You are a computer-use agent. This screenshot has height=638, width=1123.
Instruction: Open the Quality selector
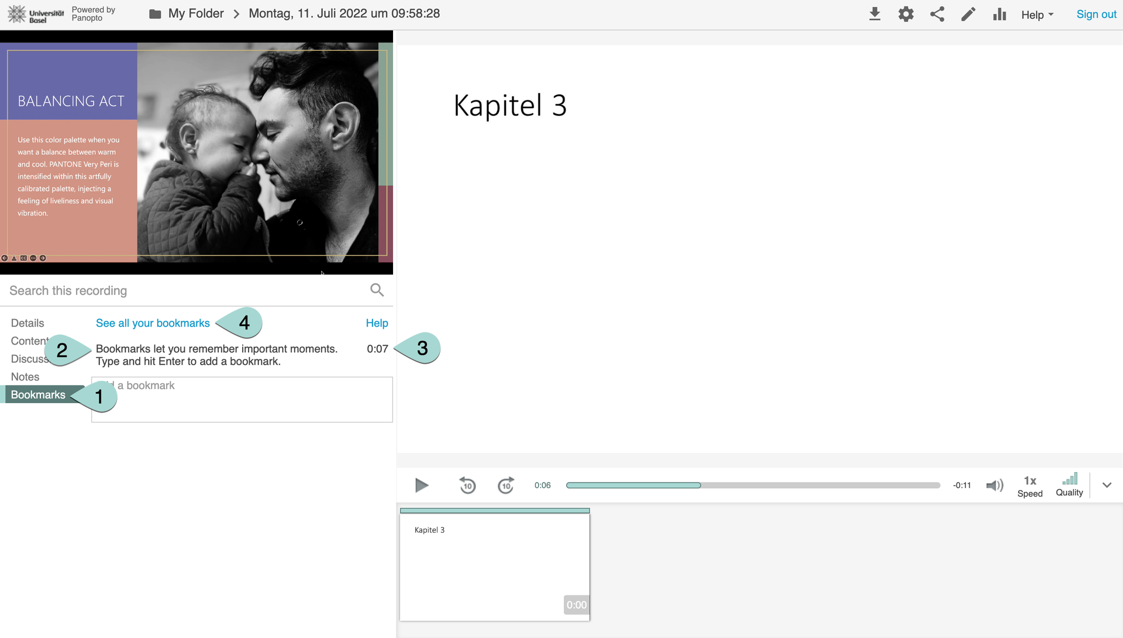tap(1069, 485)
